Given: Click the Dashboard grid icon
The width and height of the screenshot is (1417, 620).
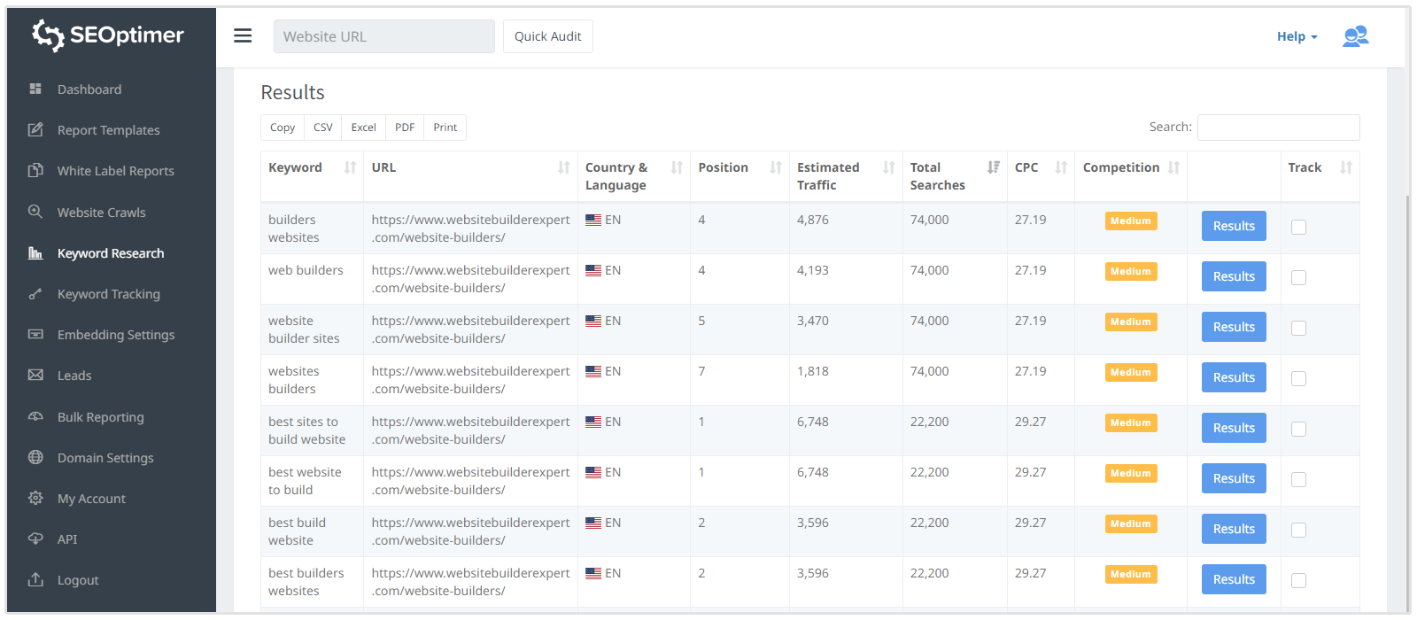Looking at the screenshot, I should (x=35, y=89).
